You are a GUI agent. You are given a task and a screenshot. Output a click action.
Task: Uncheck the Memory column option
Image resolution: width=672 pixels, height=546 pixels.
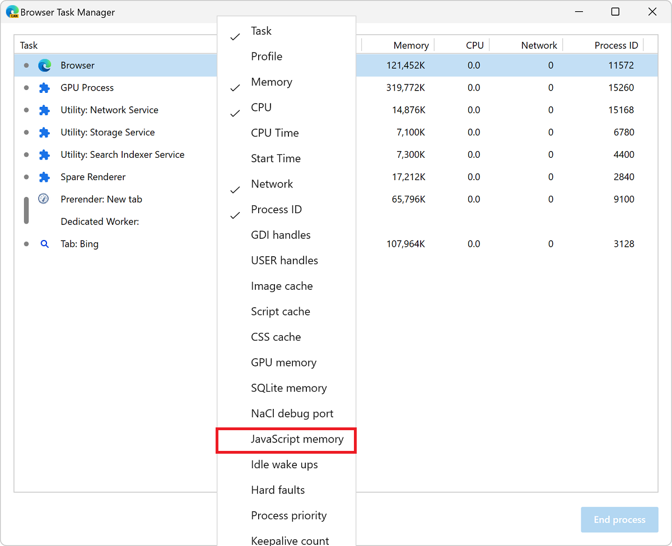272,82
